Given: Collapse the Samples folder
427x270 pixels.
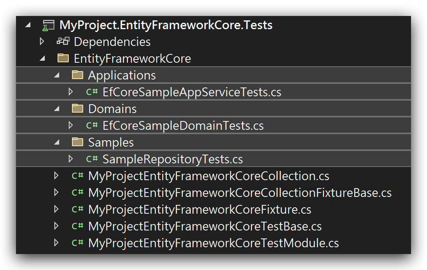Looking at the screenshot, I should tap(57, 142).
